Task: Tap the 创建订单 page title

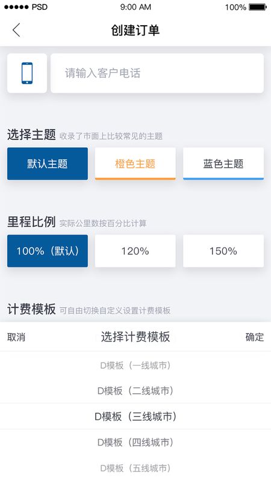Action: (135, 30)
